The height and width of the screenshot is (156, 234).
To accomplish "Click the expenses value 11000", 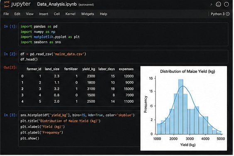I will coord(129,101).
